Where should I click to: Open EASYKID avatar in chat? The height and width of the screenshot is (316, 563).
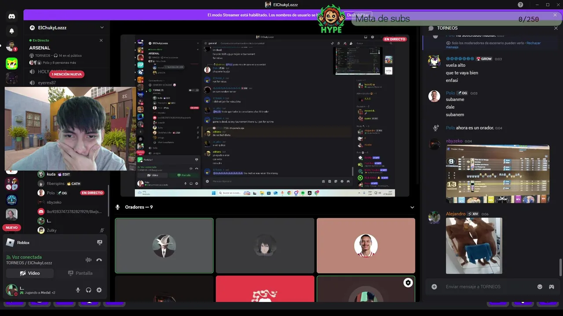pyautogui.click(x=434, y=61)
